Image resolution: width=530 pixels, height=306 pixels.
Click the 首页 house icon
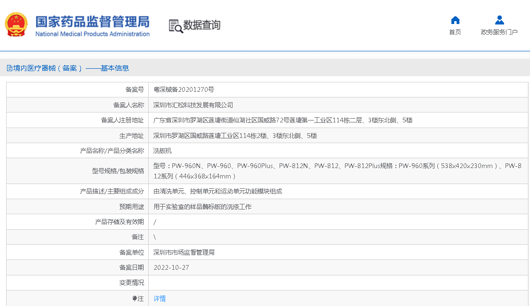coord(455,20)
